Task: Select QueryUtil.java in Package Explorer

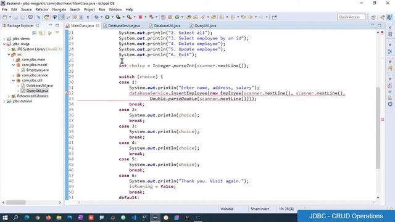Action: (x=37, y=91)
